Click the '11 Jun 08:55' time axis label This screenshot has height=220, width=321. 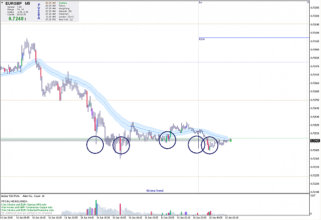coord(23,217)
